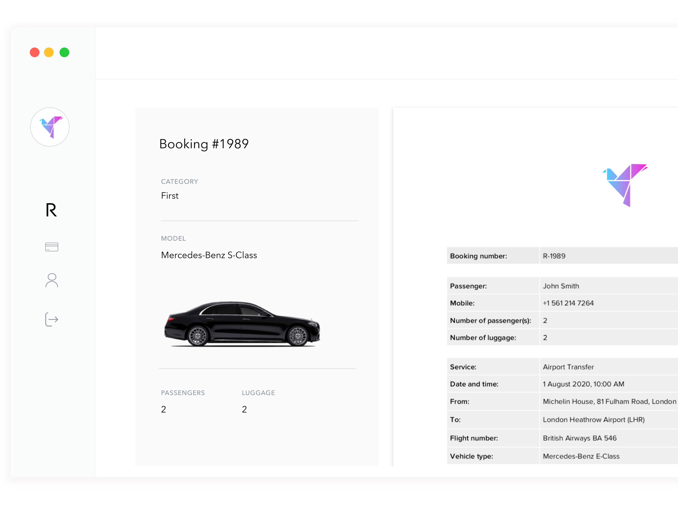678x508 pixels.
Task: Click the First category value
Action: pos(169,196)
